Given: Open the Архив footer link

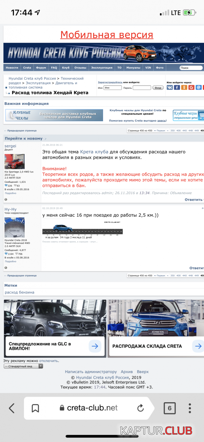Looking at the screenshot, I should (x=127, y=372).
